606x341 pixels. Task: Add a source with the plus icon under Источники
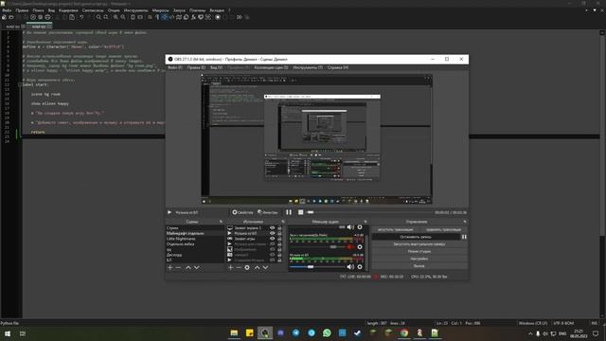click(x=230, y=267)
